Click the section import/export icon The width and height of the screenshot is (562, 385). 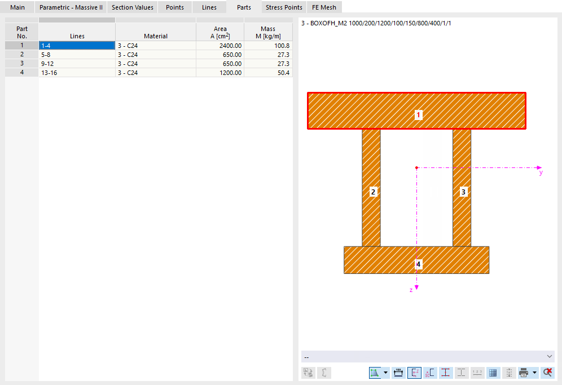pos(308,373)
